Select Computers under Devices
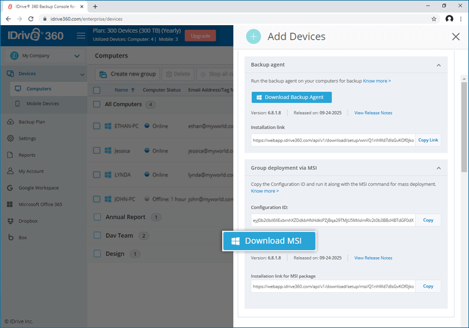Image resolution: width=469 pixels, height=328 pixels. coord(39,89)
